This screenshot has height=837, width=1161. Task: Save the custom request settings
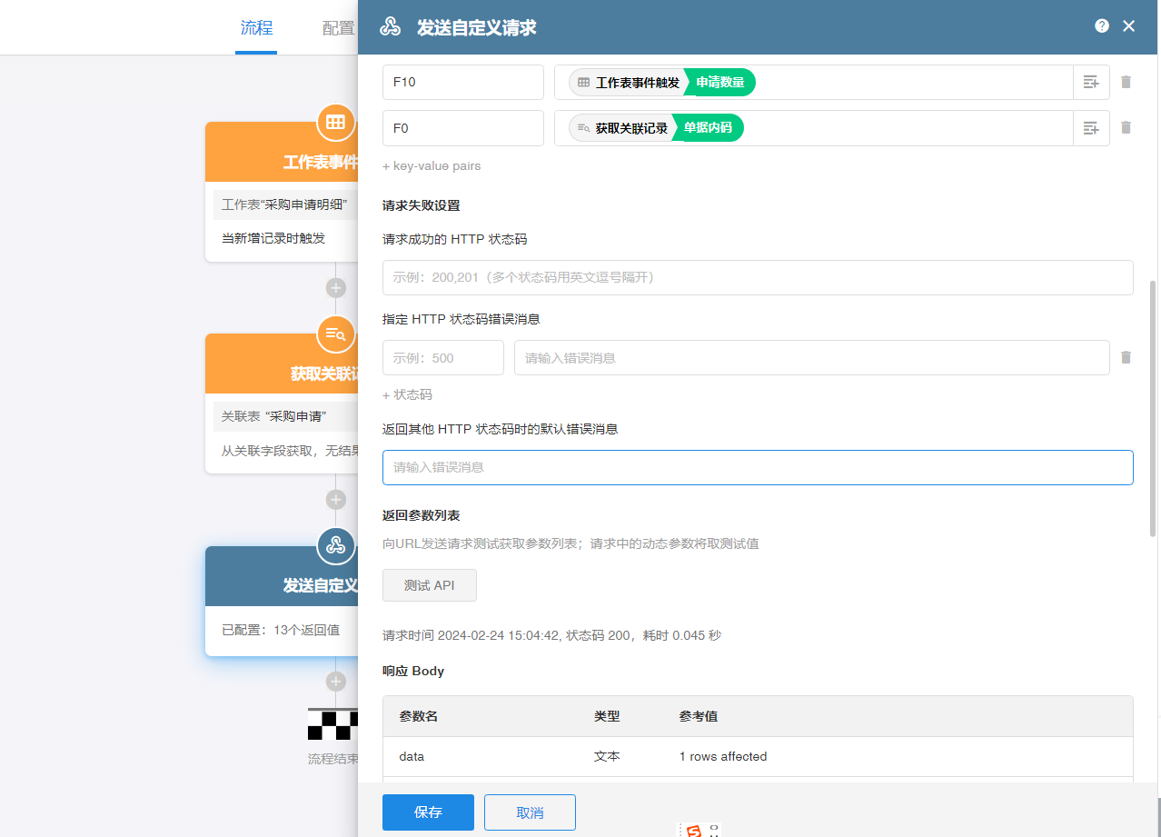point(428,812)
